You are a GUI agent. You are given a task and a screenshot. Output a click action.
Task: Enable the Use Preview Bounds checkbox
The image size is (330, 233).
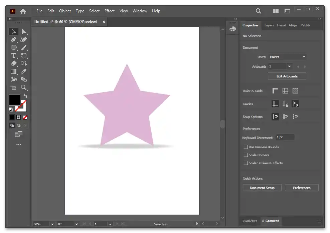pyautogui.click(x=246, y=147)
